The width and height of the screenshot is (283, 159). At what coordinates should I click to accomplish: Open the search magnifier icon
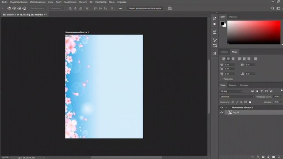273,8
